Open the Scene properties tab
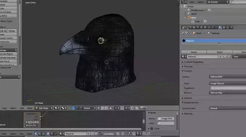 pyautogui.click(x=198, y=27)
